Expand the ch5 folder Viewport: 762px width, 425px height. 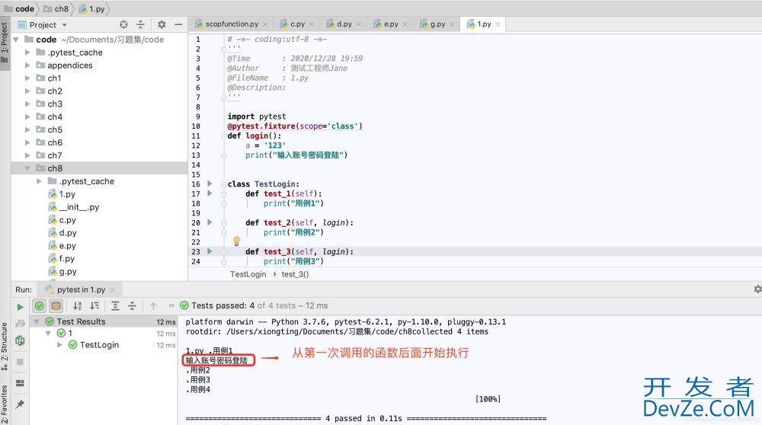coord(27,129)
